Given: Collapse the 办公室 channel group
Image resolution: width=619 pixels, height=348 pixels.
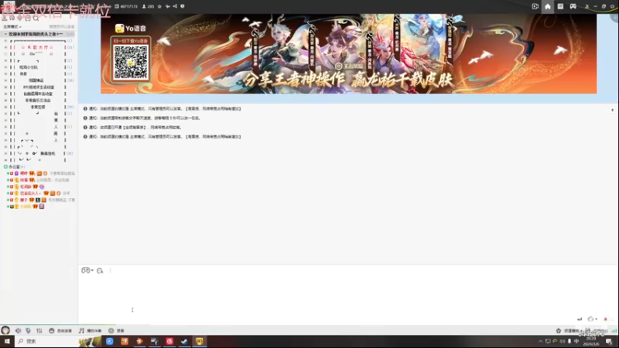Looking at the screenshot, I should click(5, 167).
